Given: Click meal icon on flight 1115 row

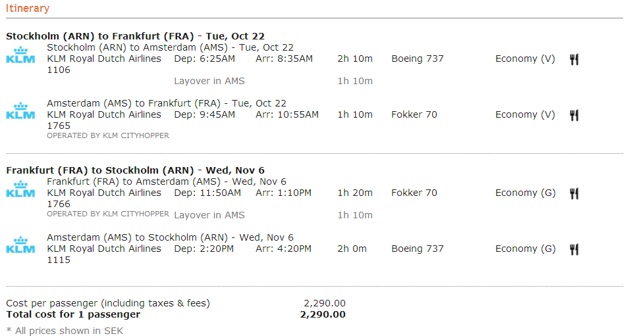Looking at the screenshot, I should click(574, 249).
